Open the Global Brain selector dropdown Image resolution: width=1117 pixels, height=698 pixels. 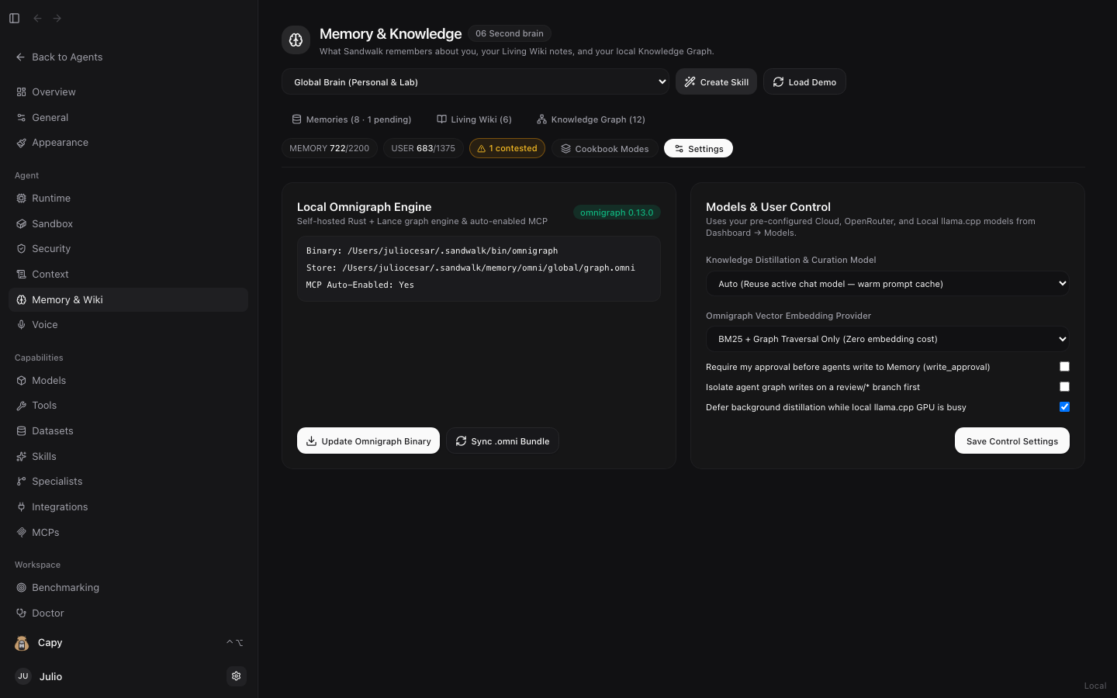click(x=476, y=82)
